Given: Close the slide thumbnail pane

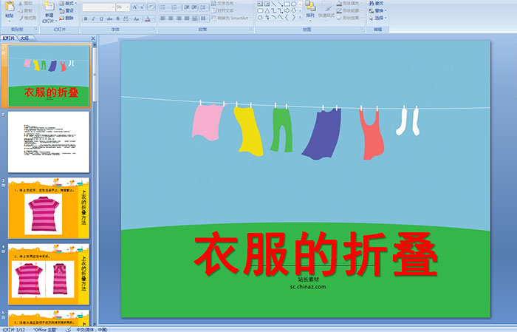Looking at the screenshot, I should pyautogui.click(x=93, y=38).
